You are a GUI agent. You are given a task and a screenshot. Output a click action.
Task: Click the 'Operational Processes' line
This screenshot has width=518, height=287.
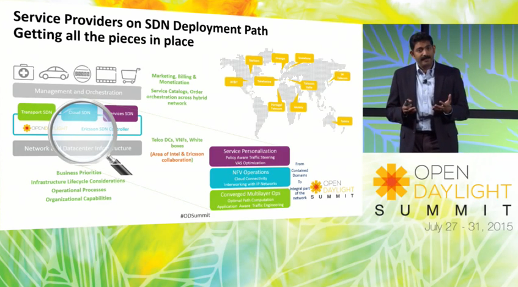(79, 190)
